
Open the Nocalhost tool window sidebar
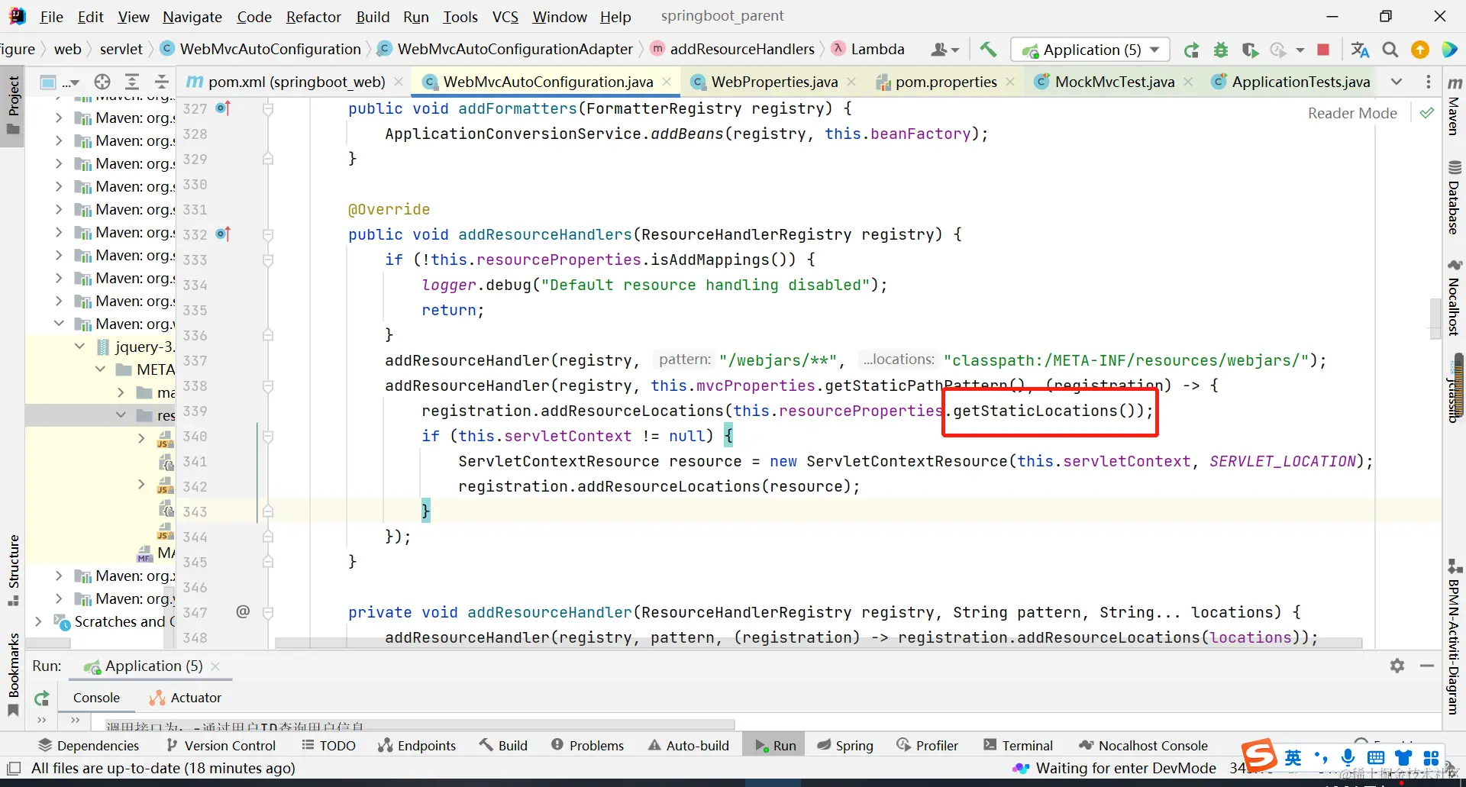(1455, 298)
